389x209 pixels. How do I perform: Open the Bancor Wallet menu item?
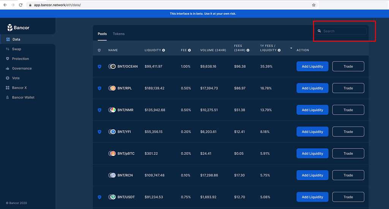[23, 97]
